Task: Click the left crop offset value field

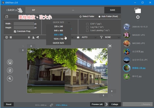Action: (x=23, y=50)
